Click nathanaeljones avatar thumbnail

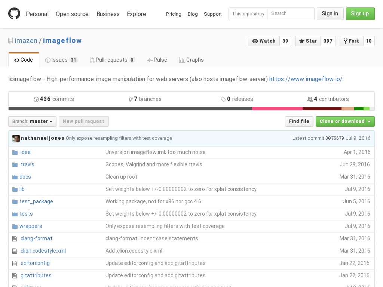16,138
